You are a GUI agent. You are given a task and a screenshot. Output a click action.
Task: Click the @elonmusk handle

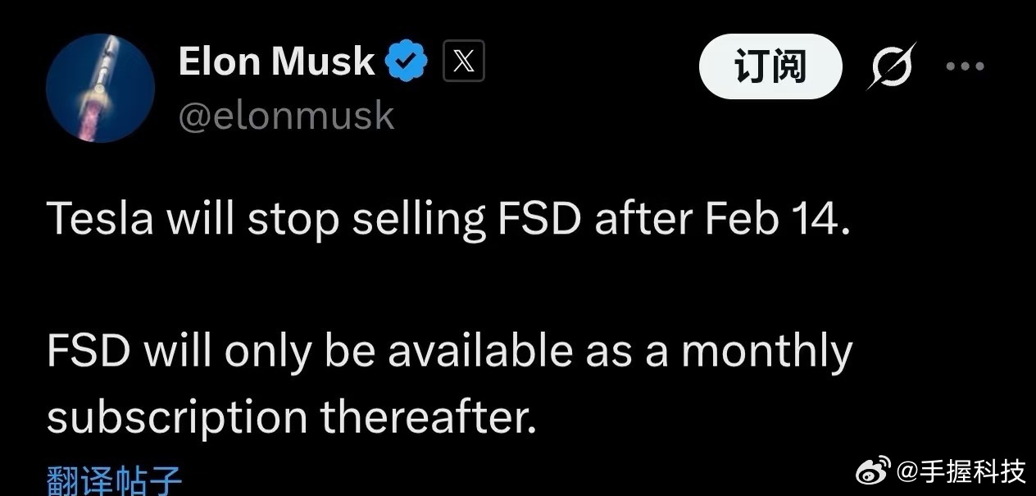point(287,116)
